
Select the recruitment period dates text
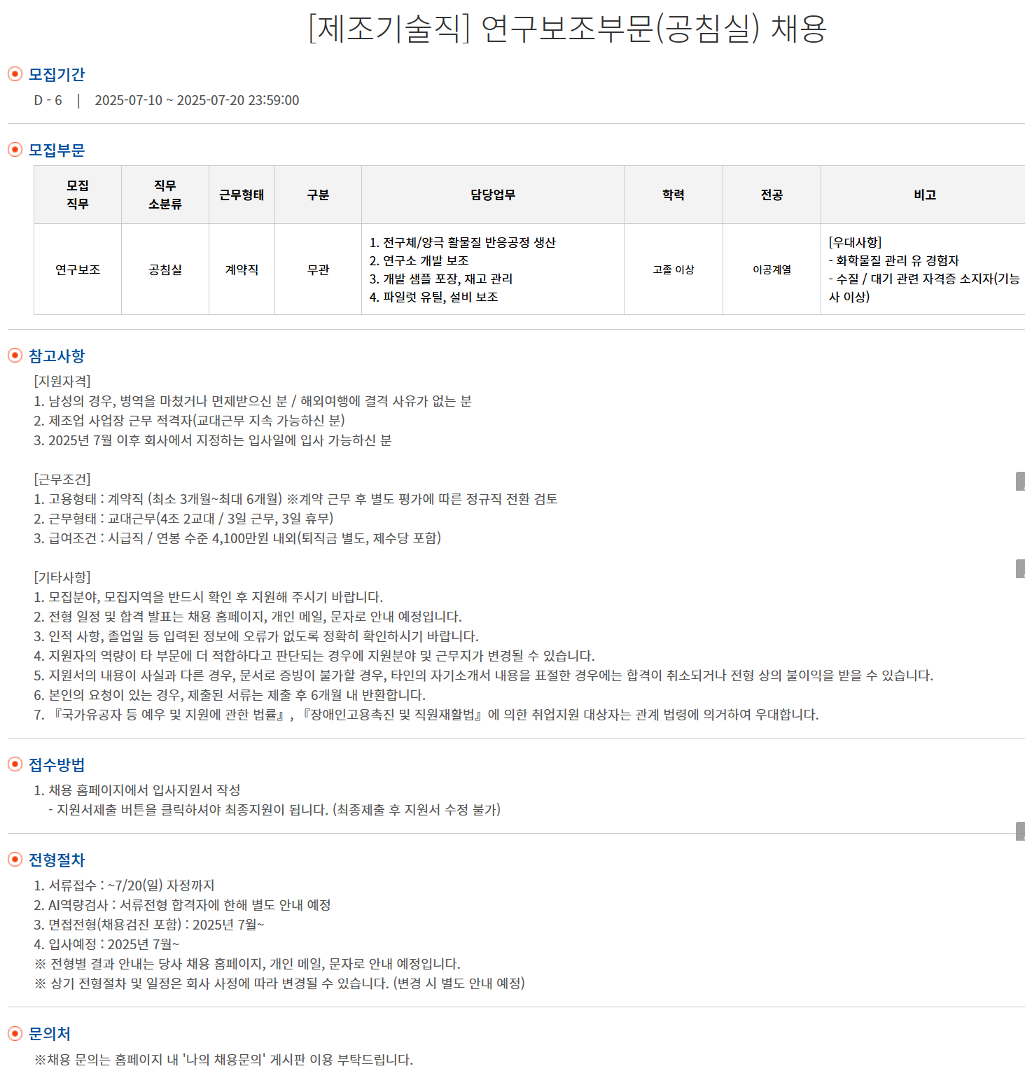[197, 100]
